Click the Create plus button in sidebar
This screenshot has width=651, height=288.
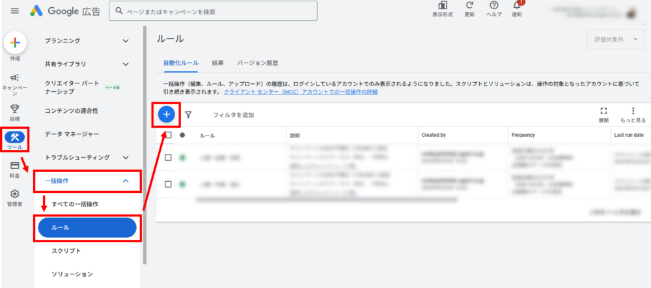pos(15,43)
